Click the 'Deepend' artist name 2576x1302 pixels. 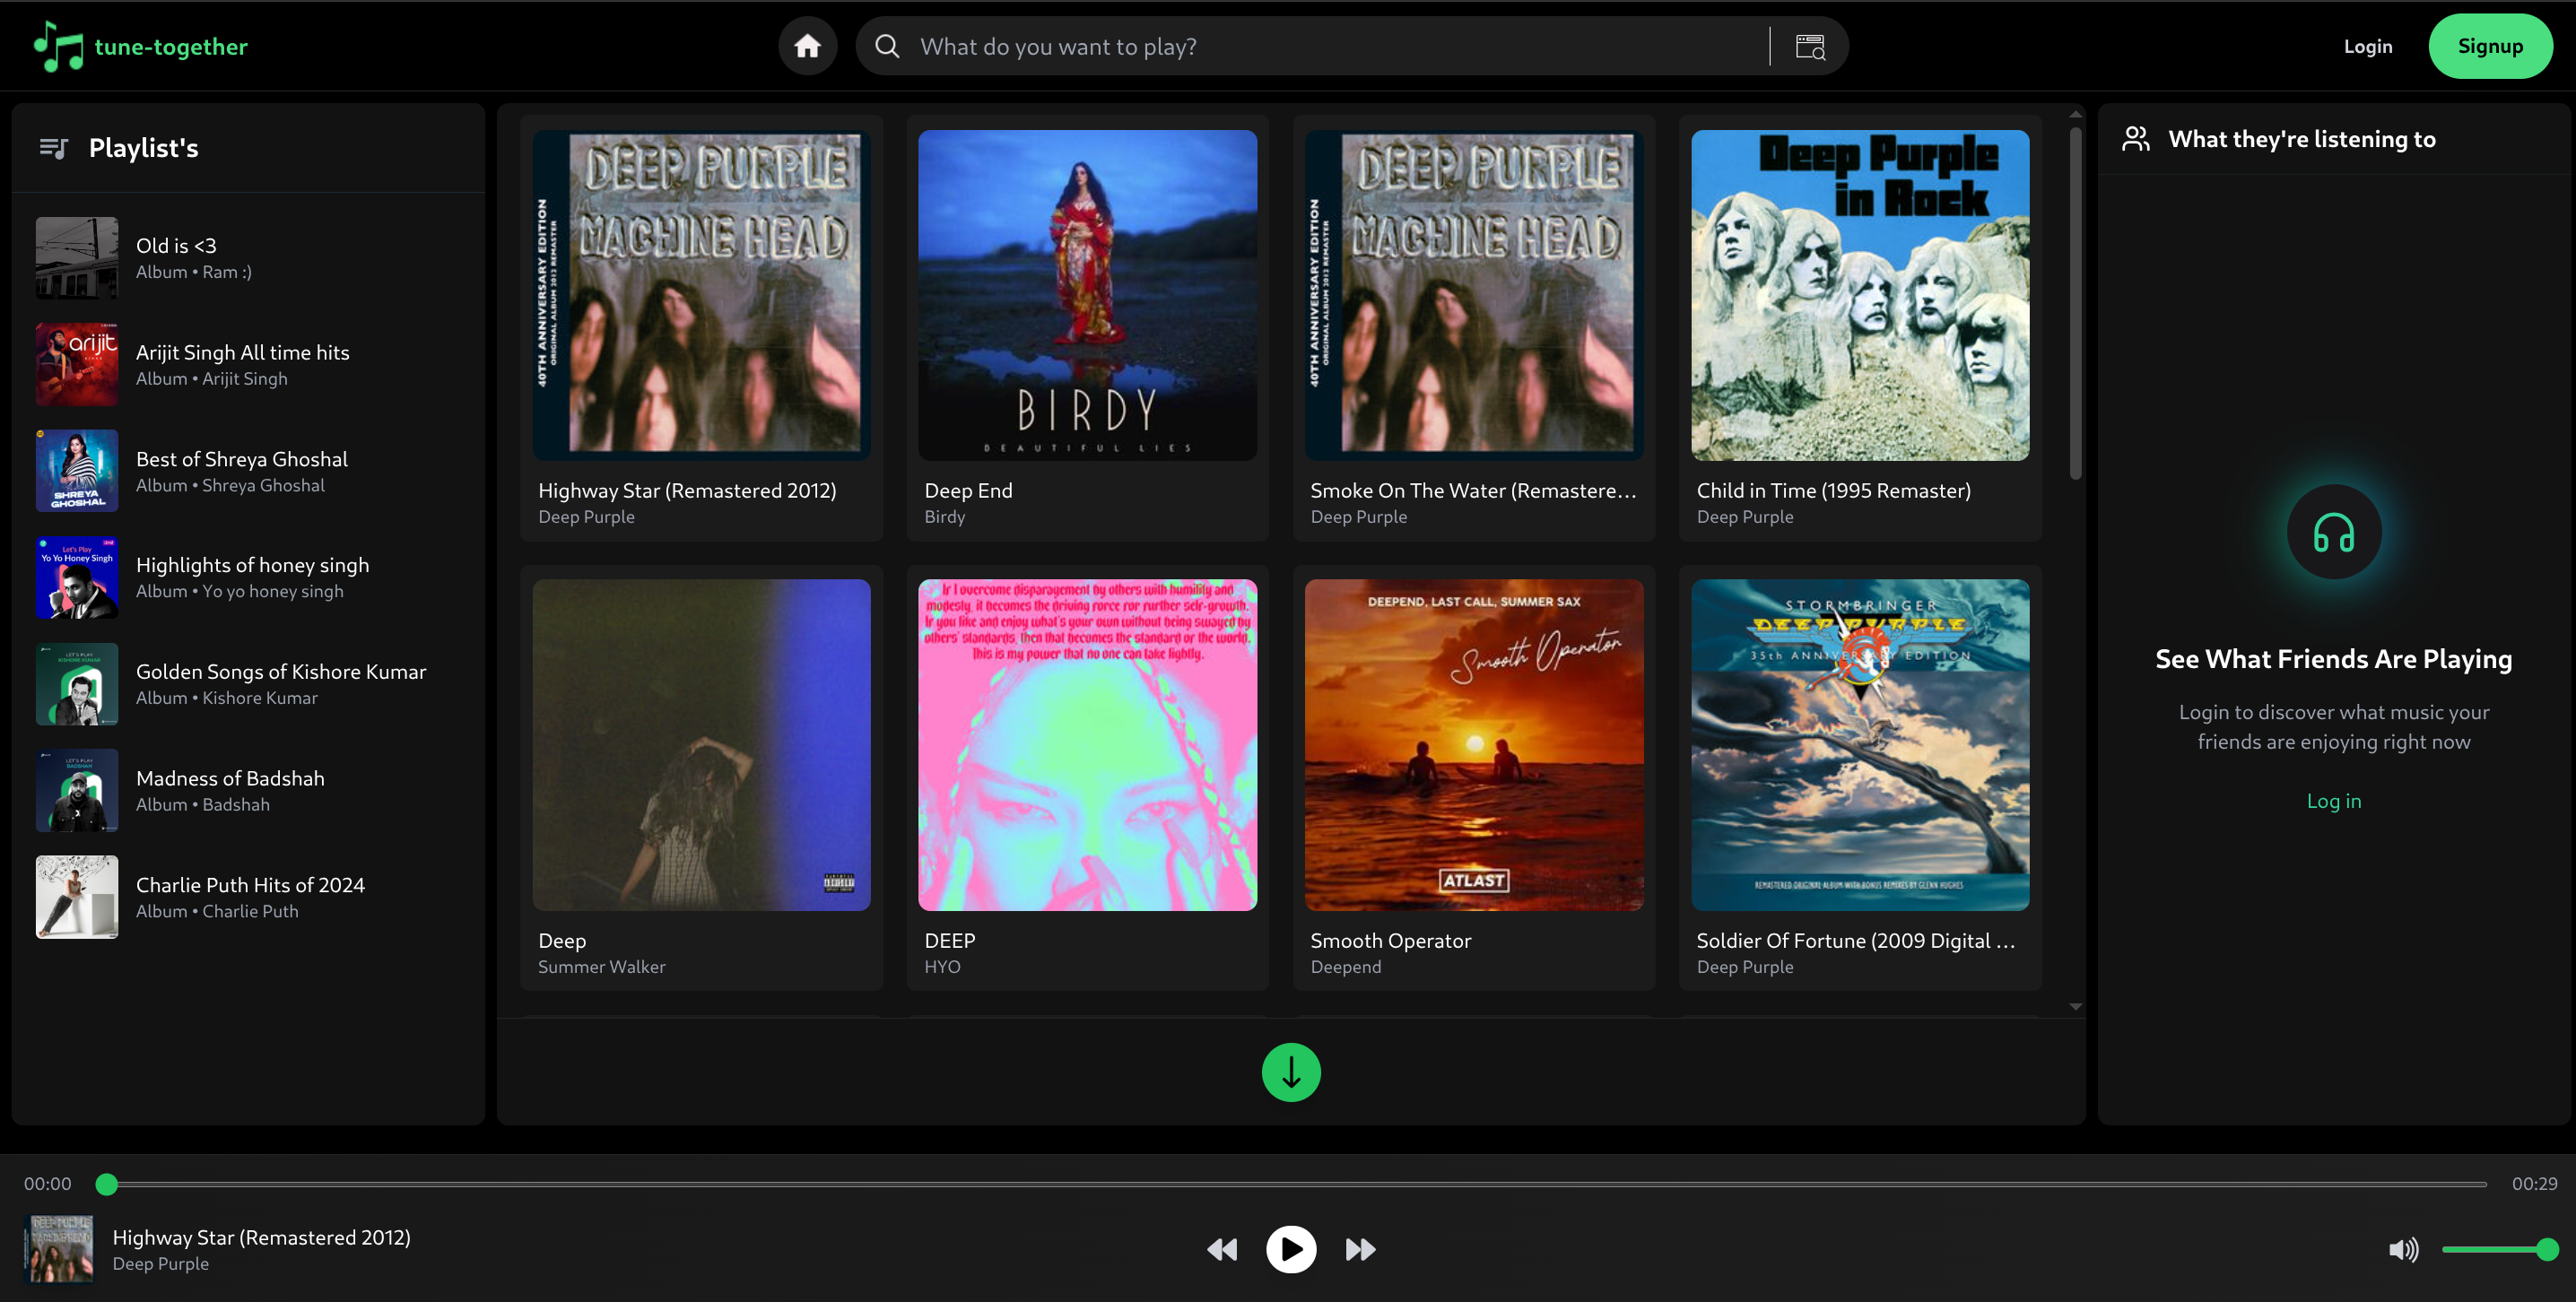[x=1345, y=967]
